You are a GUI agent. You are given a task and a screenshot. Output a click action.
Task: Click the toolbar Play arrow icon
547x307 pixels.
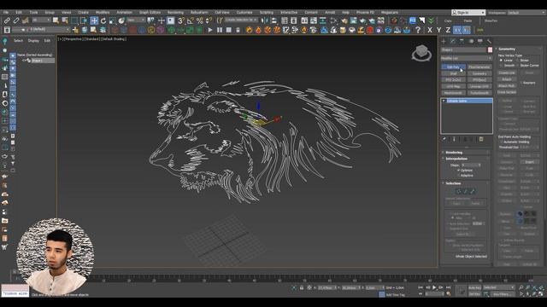tap(210, 31)
